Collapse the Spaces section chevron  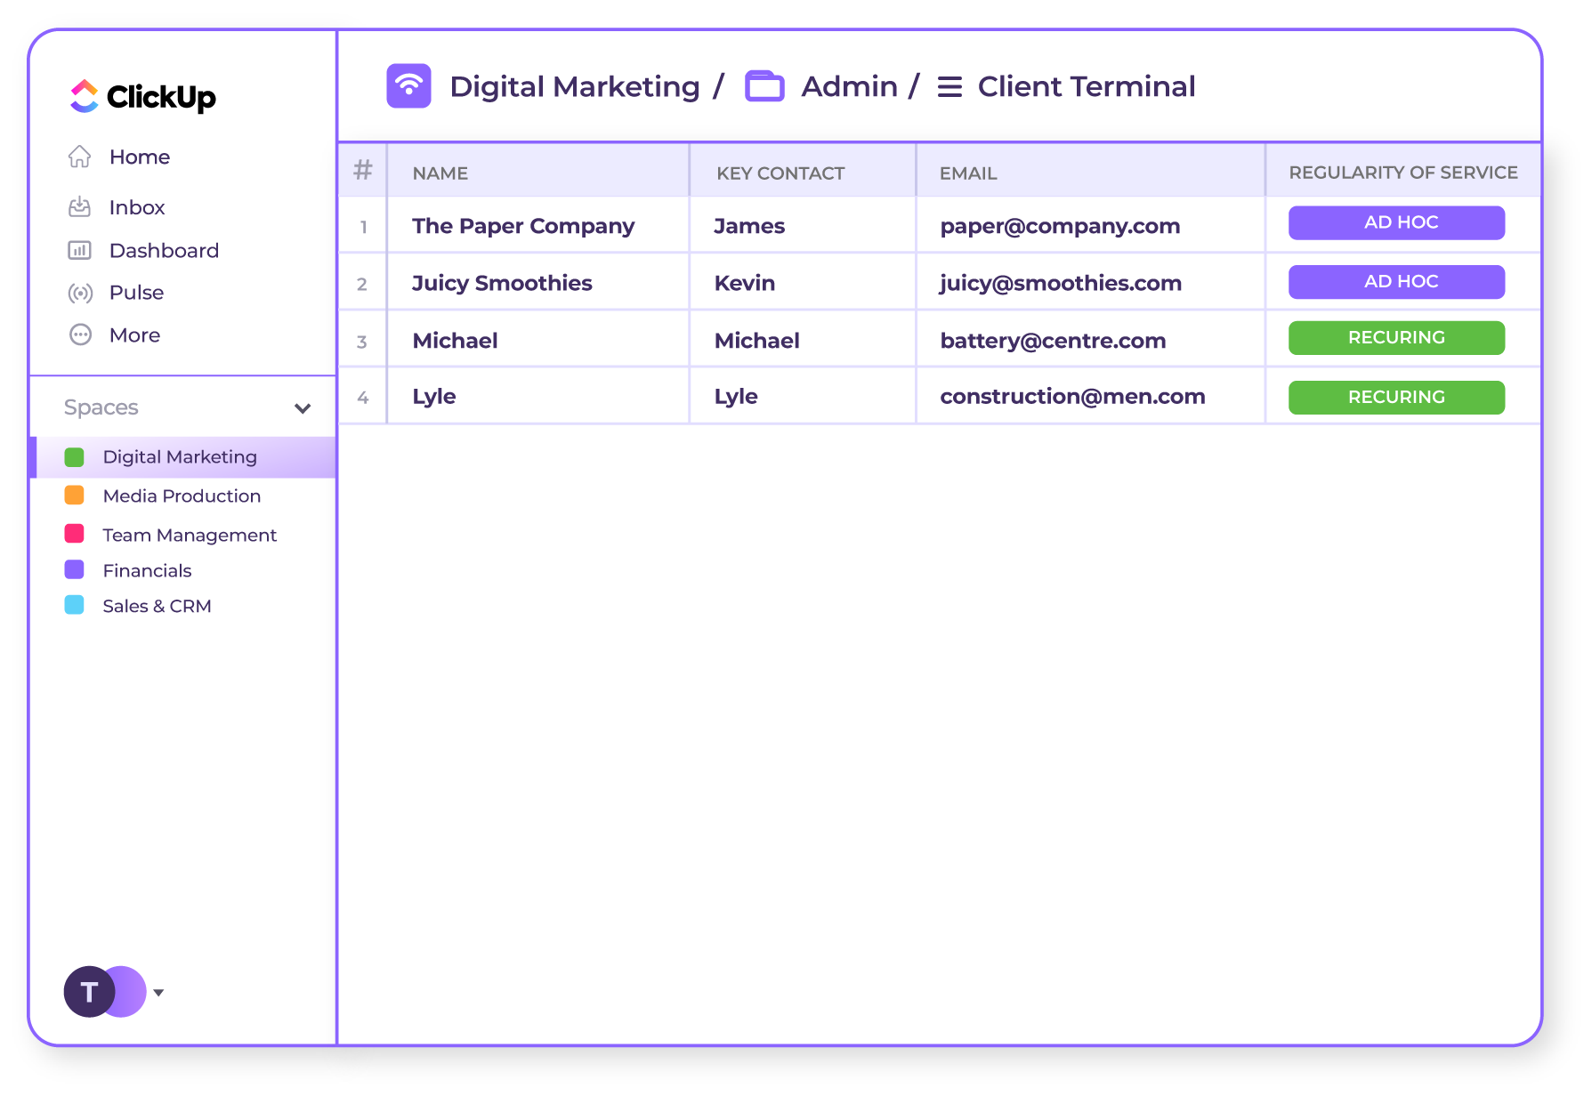click(x=303, y=408)
